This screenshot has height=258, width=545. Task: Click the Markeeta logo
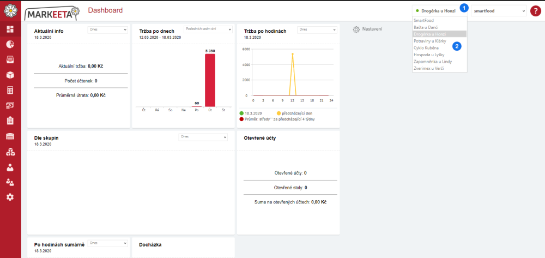[x=52, y=13]
